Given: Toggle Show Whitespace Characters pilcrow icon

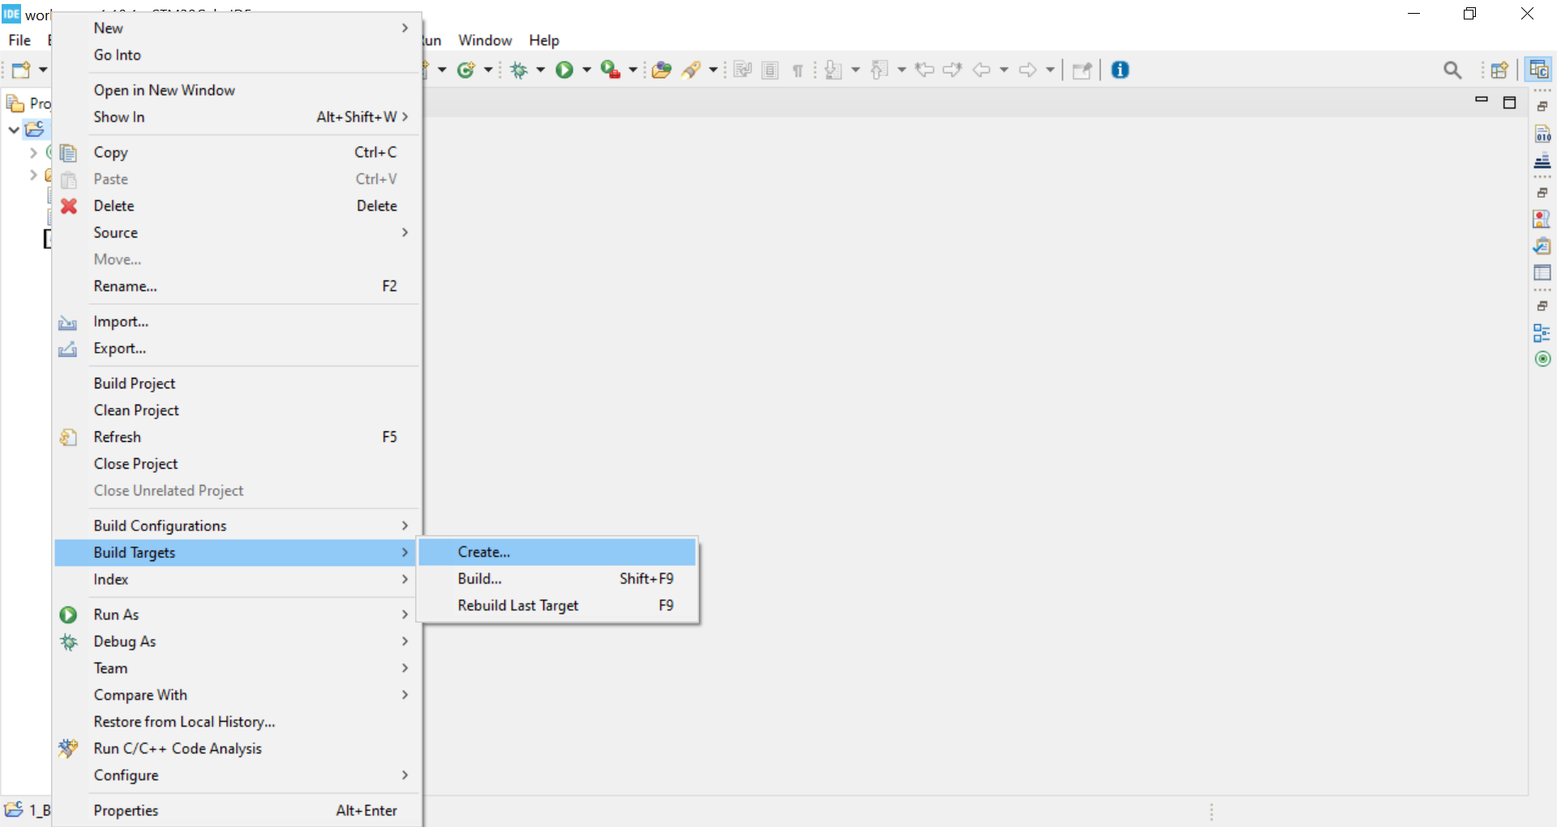Looking at the screenshot, I should coord(798,71).
